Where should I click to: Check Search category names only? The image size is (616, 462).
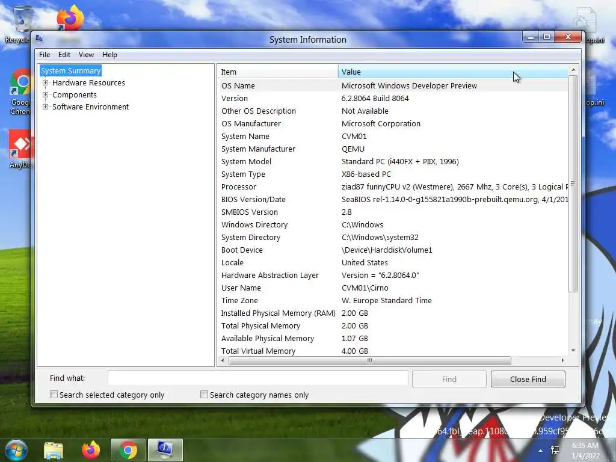pos(204,395)
